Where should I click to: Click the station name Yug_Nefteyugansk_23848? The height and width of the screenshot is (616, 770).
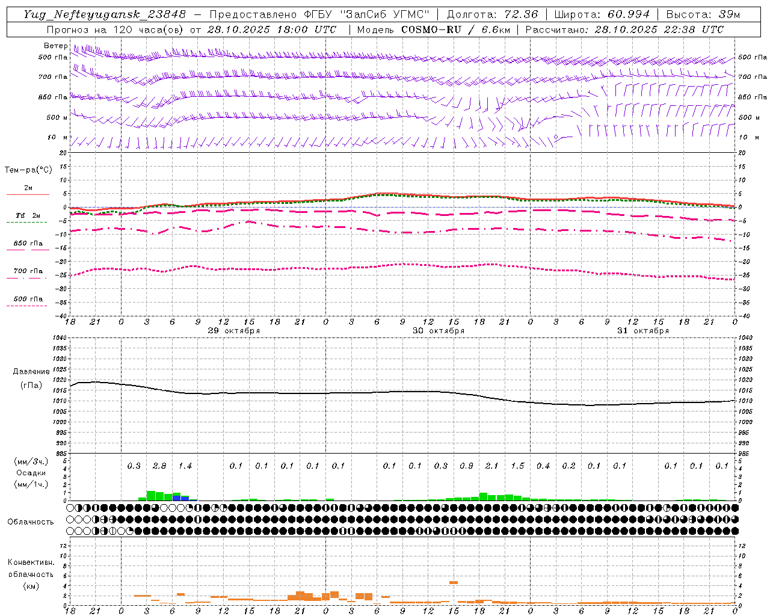point(104,14)
